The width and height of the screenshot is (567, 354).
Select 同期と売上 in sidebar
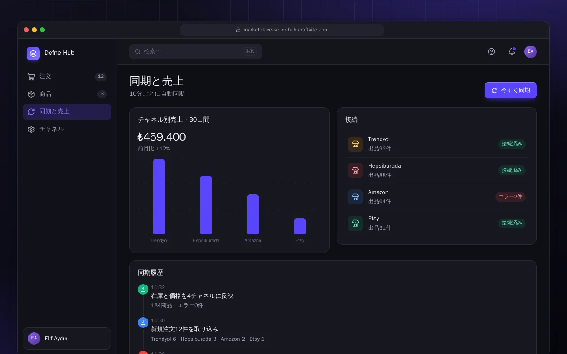[67, 112]
